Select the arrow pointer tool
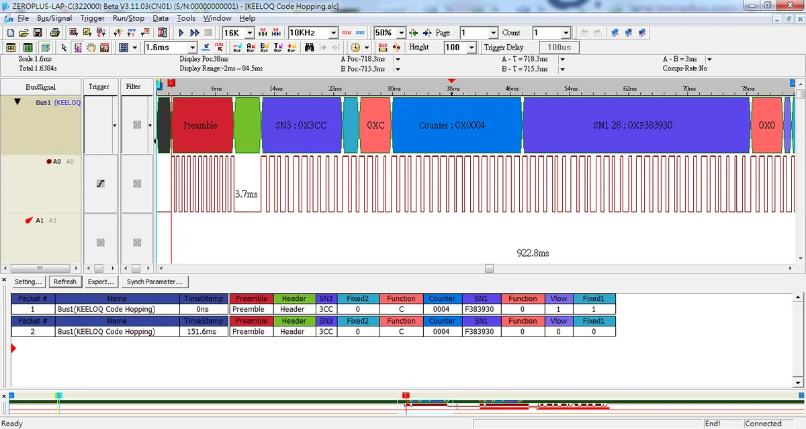 (64, 48)
